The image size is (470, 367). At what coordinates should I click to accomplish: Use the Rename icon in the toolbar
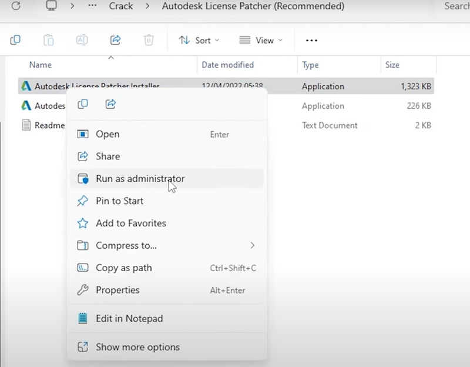point(82,39)
